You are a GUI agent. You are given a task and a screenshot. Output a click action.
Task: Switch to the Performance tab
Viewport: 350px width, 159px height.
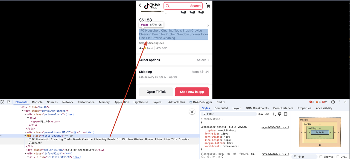click(x=86, y=102)
